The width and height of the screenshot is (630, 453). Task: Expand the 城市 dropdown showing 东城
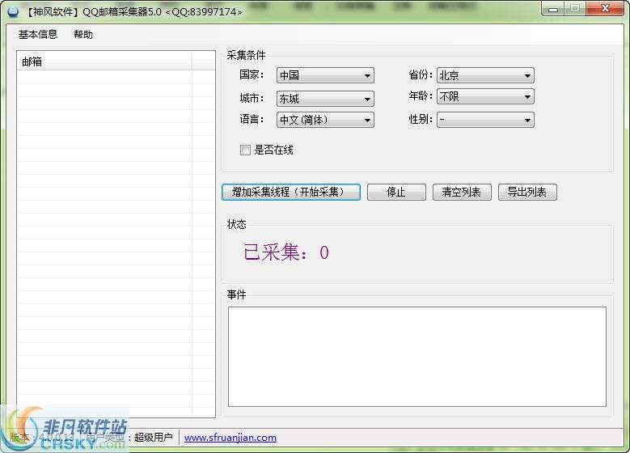tap(325, 99)
